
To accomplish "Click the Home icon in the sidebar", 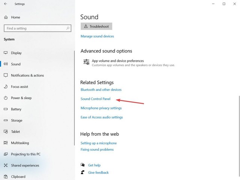I will [6, 17].
